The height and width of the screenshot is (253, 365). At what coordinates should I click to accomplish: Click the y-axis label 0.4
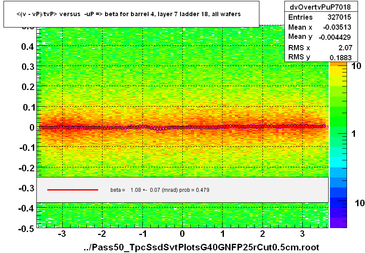[28, 47]
